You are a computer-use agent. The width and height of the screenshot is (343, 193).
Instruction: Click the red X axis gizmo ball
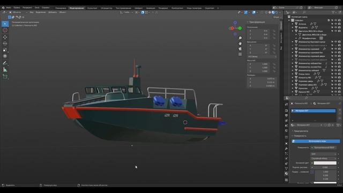(232, 28)
